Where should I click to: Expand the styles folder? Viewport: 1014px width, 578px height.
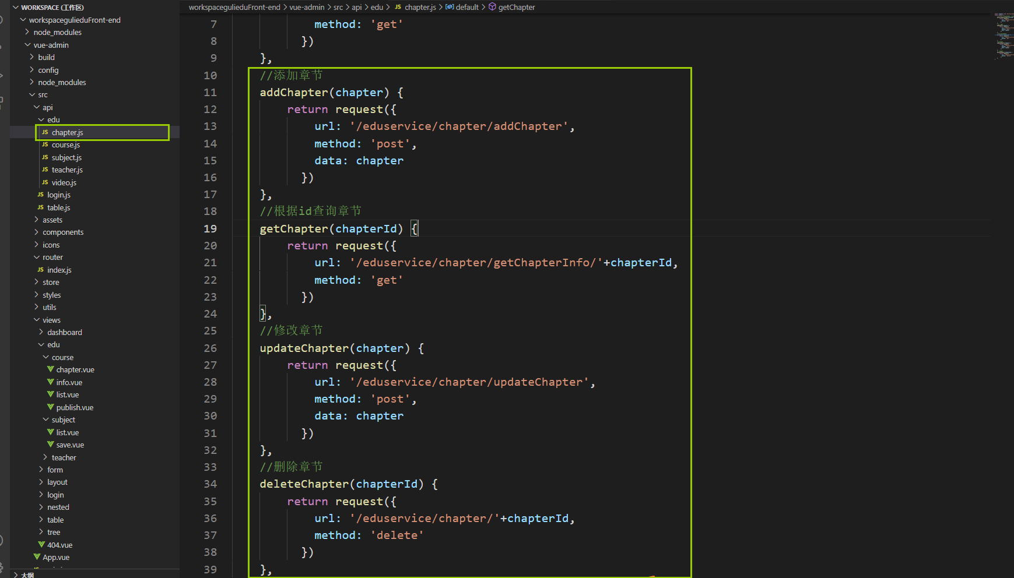[37, 295]
